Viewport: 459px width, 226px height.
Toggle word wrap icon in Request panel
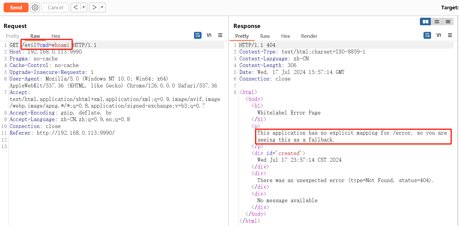pos(198,35)
